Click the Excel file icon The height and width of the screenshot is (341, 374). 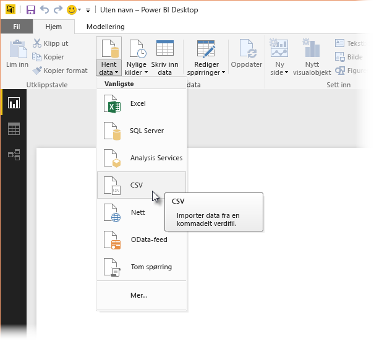click(112, 104)
